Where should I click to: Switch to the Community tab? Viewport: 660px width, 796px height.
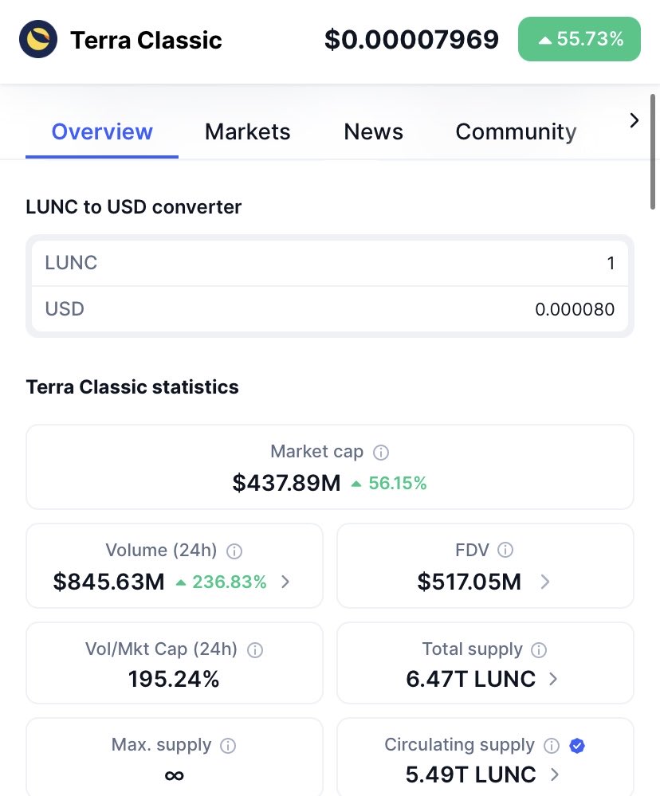pos(515,131)
